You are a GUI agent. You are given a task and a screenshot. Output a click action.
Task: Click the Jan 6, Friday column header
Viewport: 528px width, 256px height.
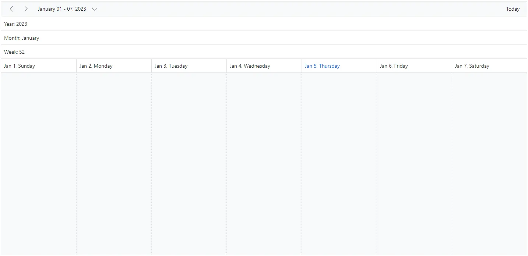[x=414, y=66]
